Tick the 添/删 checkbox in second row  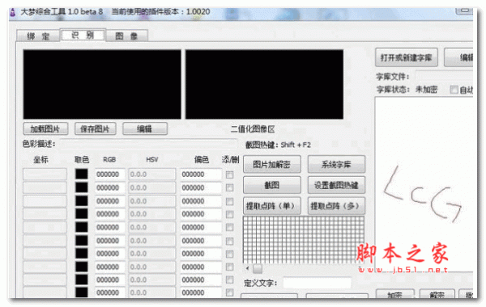[x=230, y=187]
